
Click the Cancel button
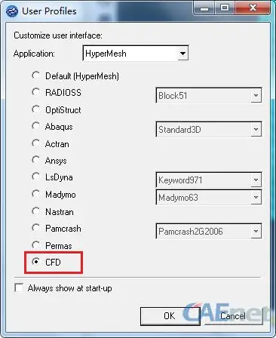[234, 316]
